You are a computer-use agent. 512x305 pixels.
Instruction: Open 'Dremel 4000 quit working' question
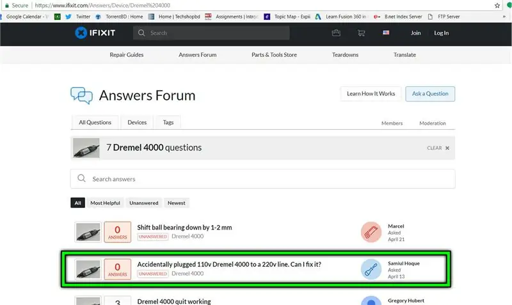pos(174,301)
